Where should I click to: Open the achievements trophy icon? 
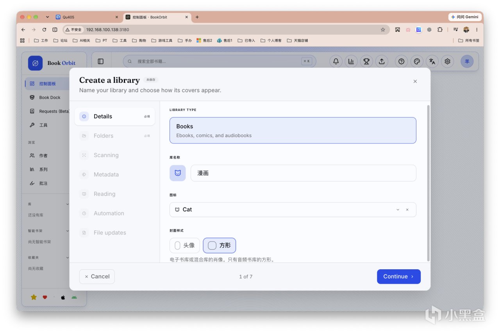coord(366,61)
